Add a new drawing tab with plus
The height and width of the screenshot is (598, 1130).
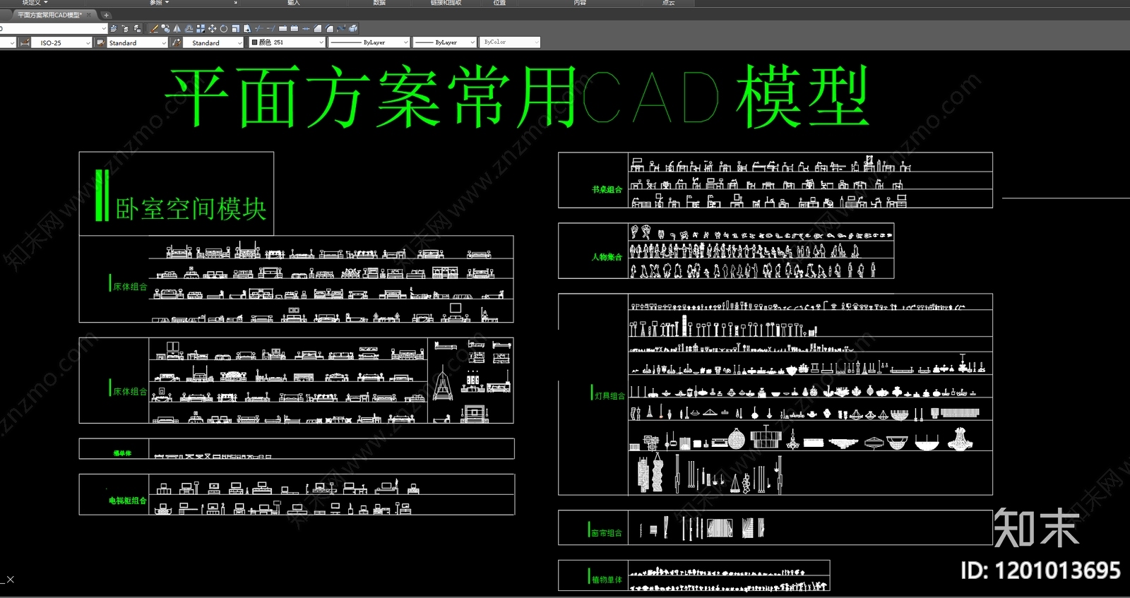click(106, 15)
